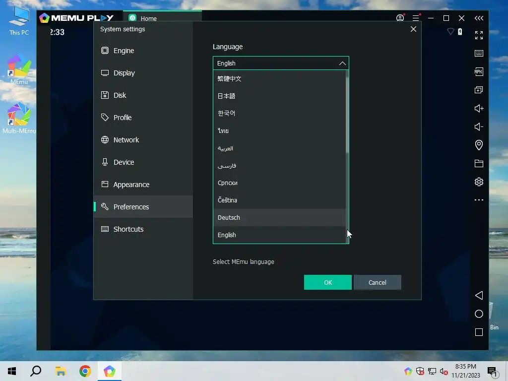Open the Engine settings section
This screenshot has width=508, height=381.
pyautogui.click(x=143, y=51)
